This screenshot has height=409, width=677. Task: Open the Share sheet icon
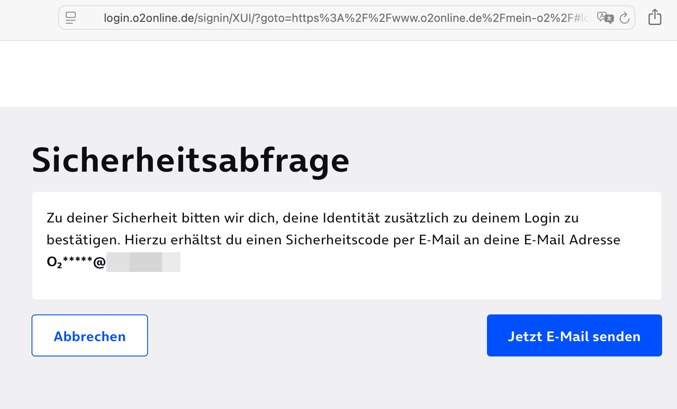click(655, 17)
